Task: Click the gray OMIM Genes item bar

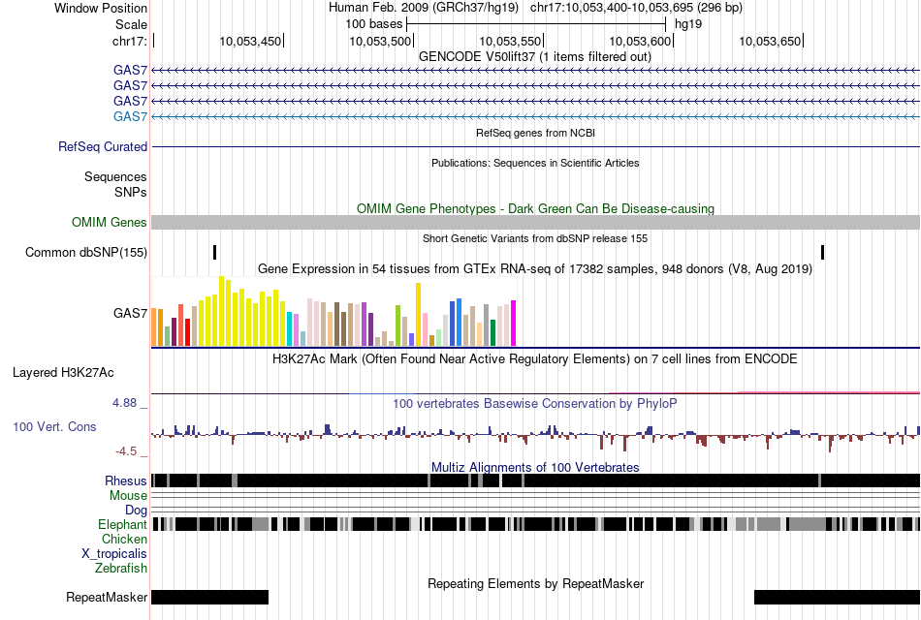Action: pos(536,222)
